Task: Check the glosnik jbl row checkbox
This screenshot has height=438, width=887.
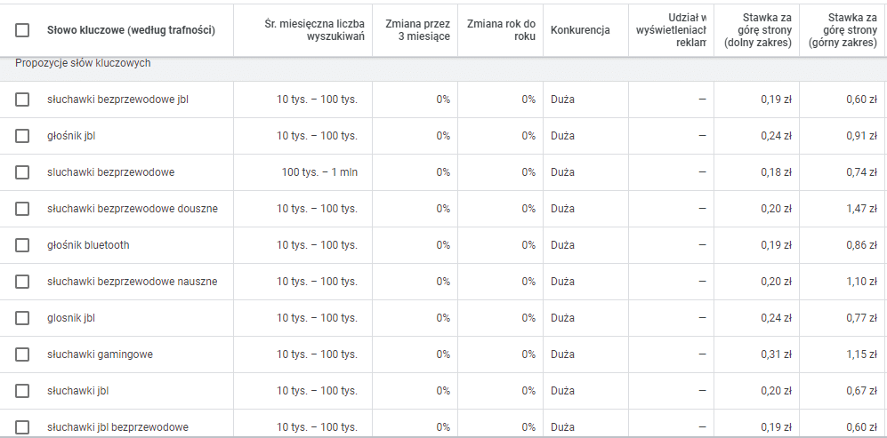Action: click(22, 318)
